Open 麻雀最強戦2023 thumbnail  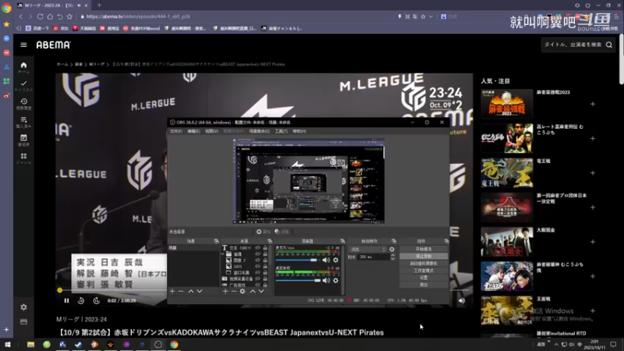coord(506,104)
